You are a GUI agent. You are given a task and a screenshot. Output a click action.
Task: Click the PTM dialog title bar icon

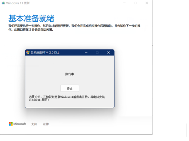coord(28,52)
